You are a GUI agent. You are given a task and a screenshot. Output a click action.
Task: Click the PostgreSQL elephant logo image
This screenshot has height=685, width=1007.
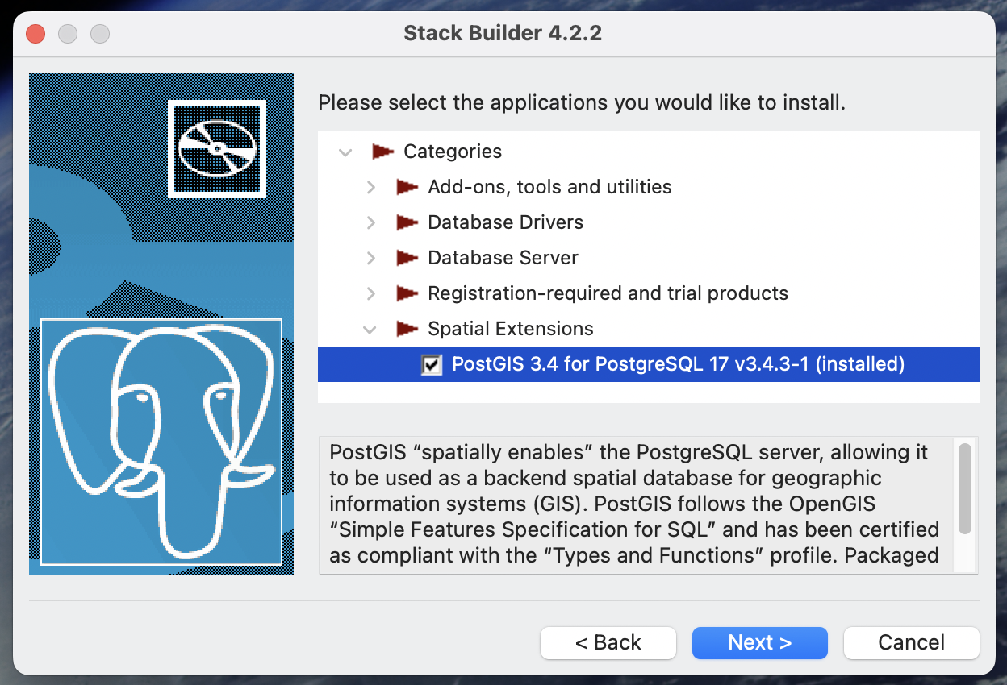click(161, 441)
